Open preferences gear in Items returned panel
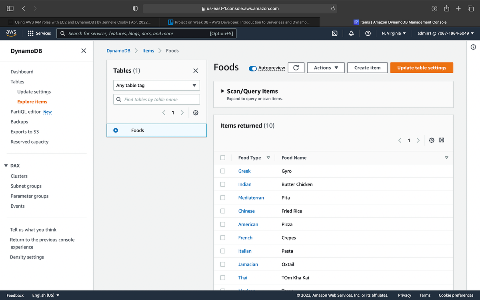480x300 pixels. [x=431, y=140]
